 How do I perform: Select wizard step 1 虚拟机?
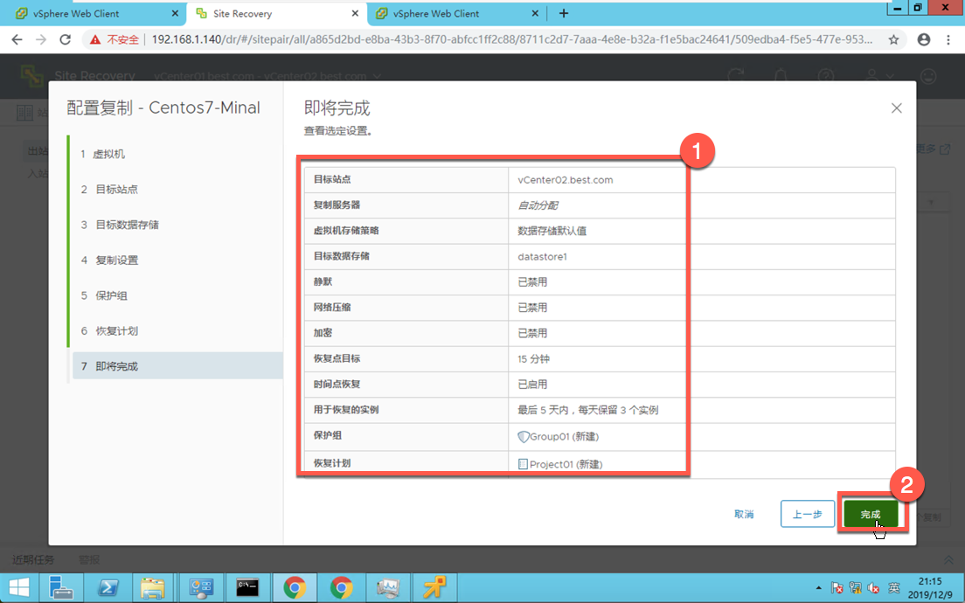click(176, 154)
